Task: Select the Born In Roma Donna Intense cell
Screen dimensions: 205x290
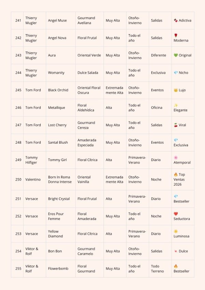Action: coord(60,180)
